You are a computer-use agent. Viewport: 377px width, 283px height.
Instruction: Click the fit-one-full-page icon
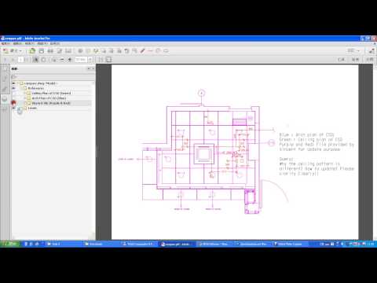point(108,60)
